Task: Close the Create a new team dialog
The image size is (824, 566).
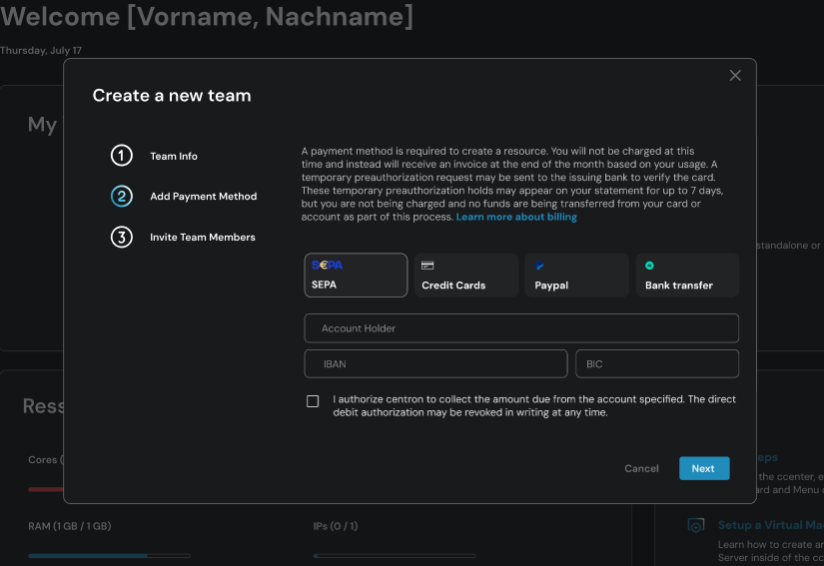Action: coord(735,76)
